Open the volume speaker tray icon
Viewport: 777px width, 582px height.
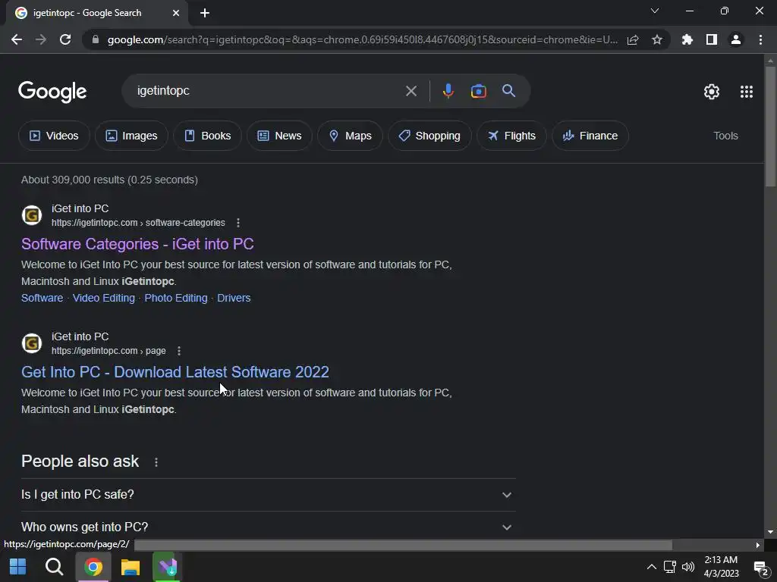pos(688,567)
